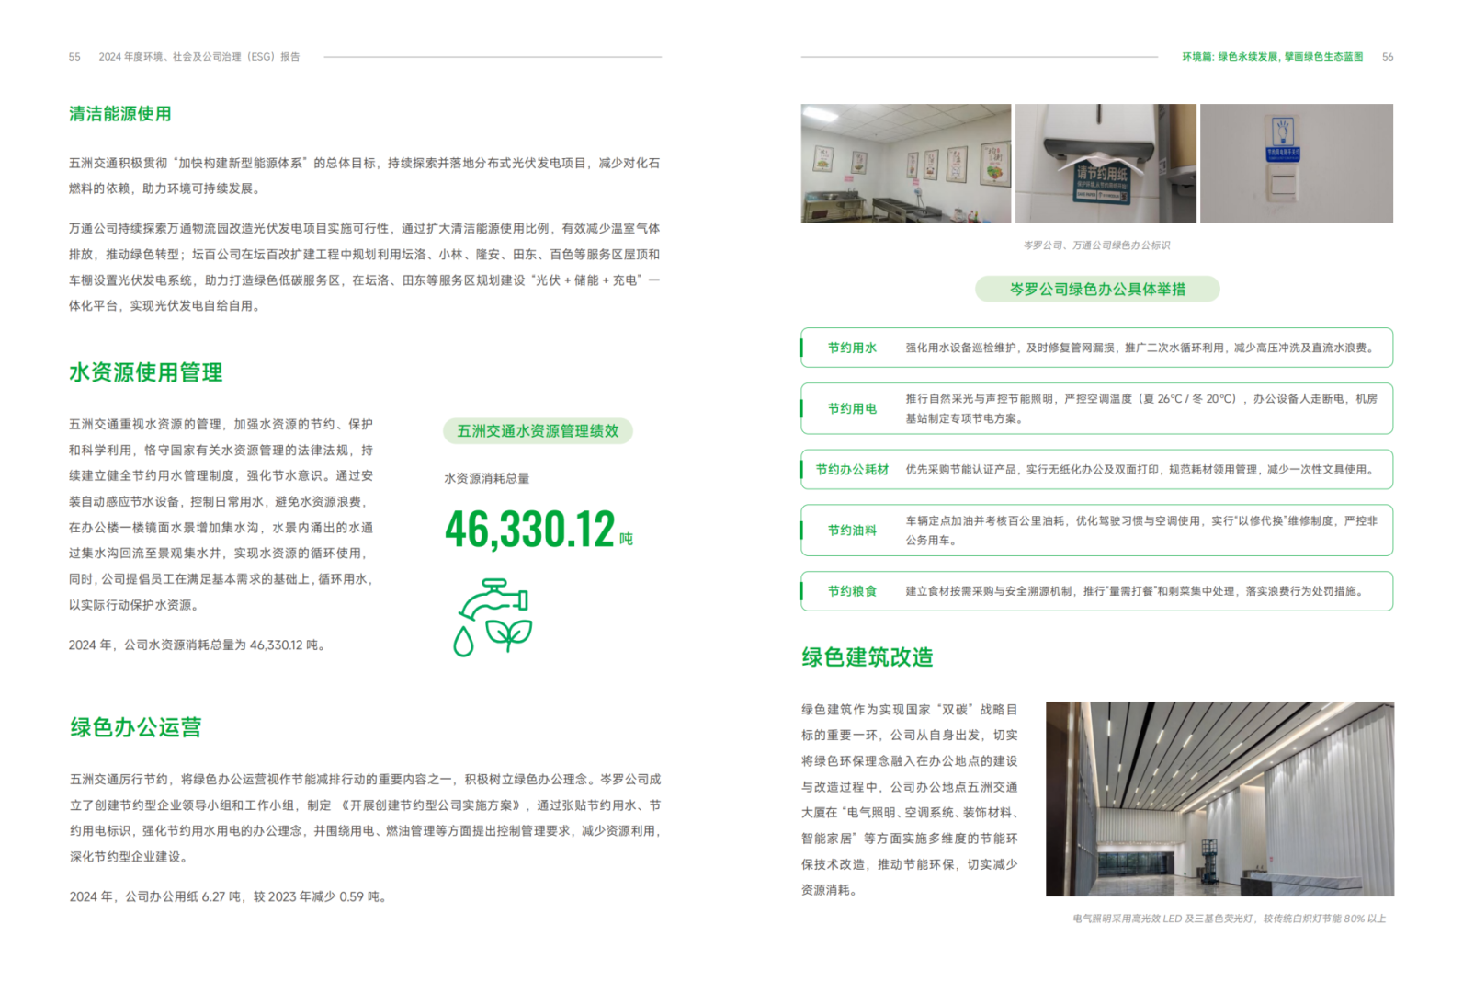Open the office canteen posters photo

[906, 164]
